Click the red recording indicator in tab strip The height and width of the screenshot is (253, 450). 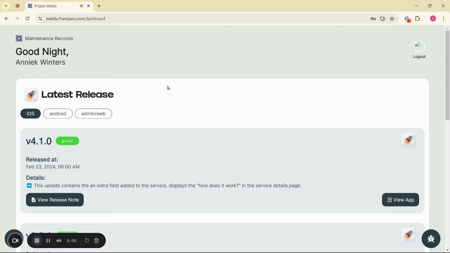coord(17,6)
